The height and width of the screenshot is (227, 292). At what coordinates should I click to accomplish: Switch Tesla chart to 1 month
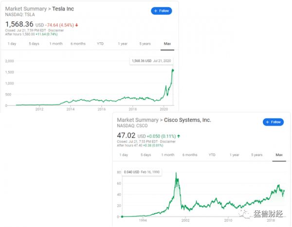(56, 44)
